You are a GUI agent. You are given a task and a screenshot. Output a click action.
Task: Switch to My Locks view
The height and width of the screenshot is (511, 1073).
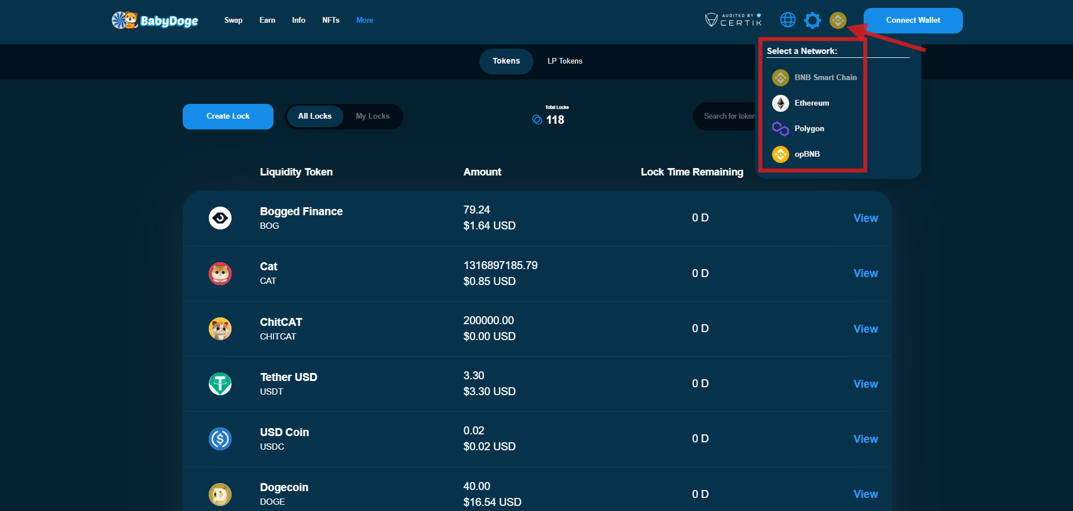pos(373,116)
